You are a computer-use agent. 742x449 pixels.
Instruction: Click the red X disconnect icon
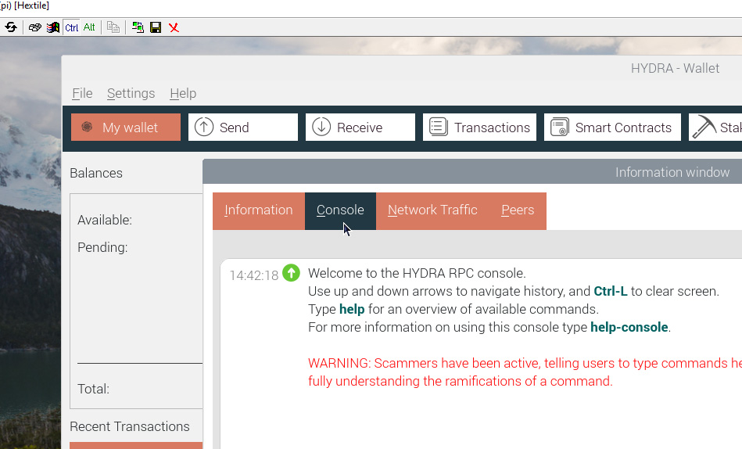[174, 27]
